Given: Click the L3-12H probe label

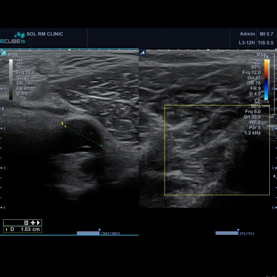Looking at the screenshot, I should 247,43.
